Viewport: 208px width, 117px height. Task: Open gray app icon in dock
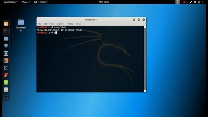[6, 90]
